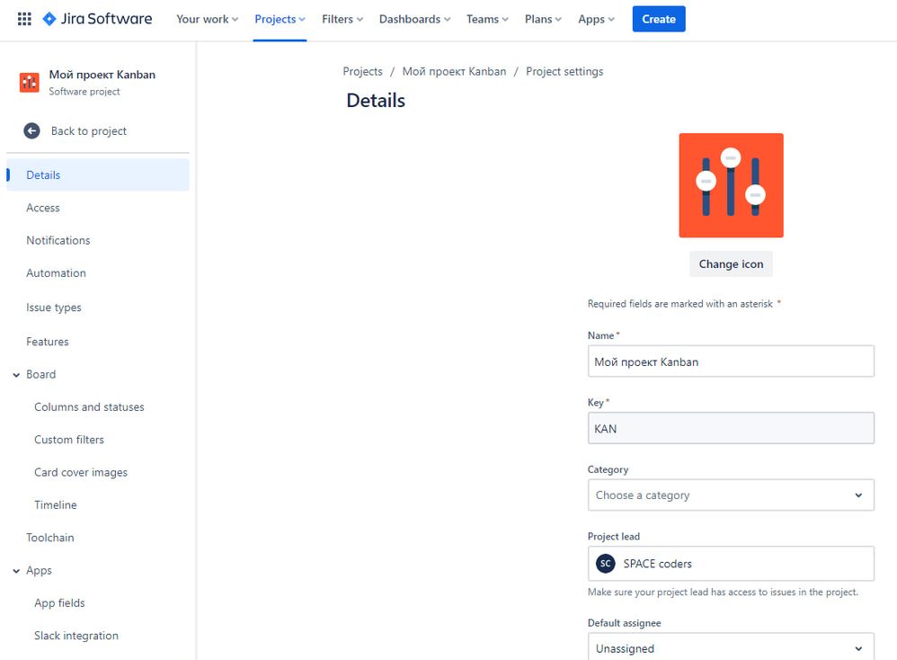Screen dimensions: 897x660
Task: Open Timeline settings
Action: [x=56, y=504]
